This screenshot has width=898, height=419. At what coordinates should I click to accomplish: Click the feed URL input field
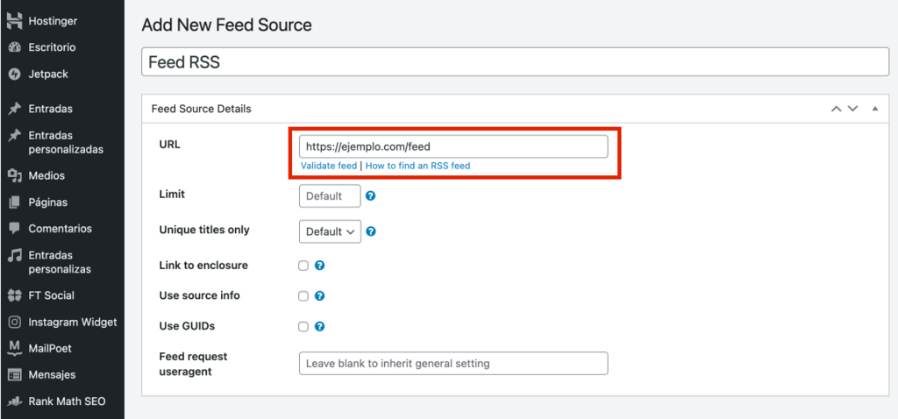click(453, 146)
